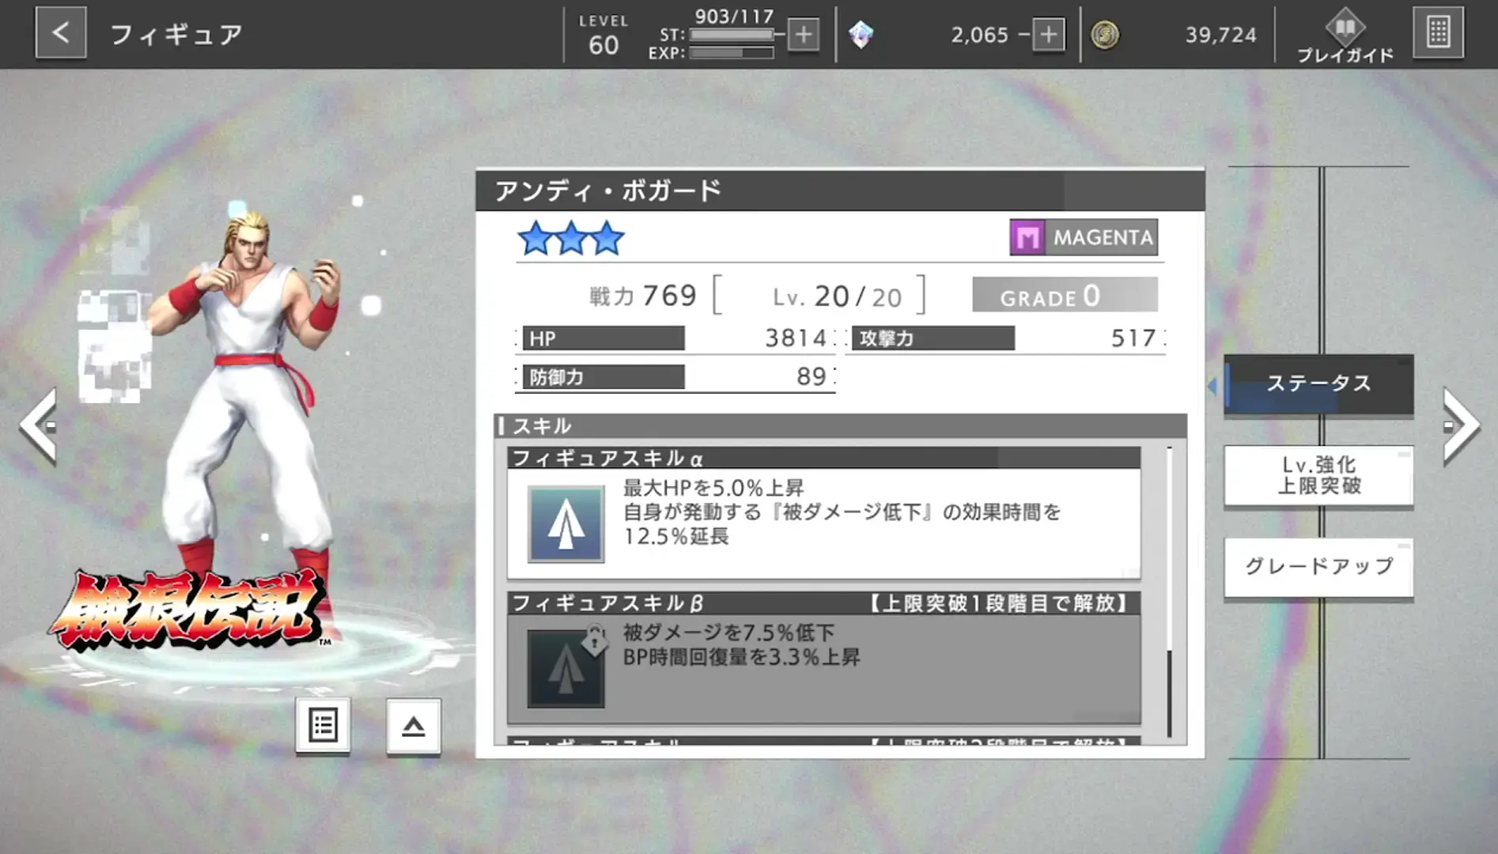Add gems with the plus beside 2,065

1049,35
